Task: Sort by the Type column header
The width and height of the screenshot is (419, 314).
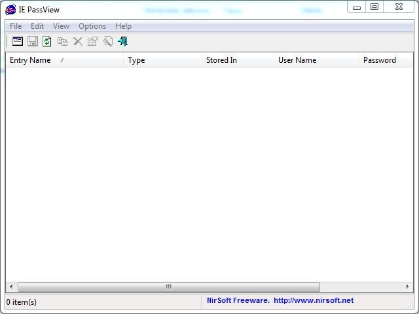Action: click(x=163, y=60)
